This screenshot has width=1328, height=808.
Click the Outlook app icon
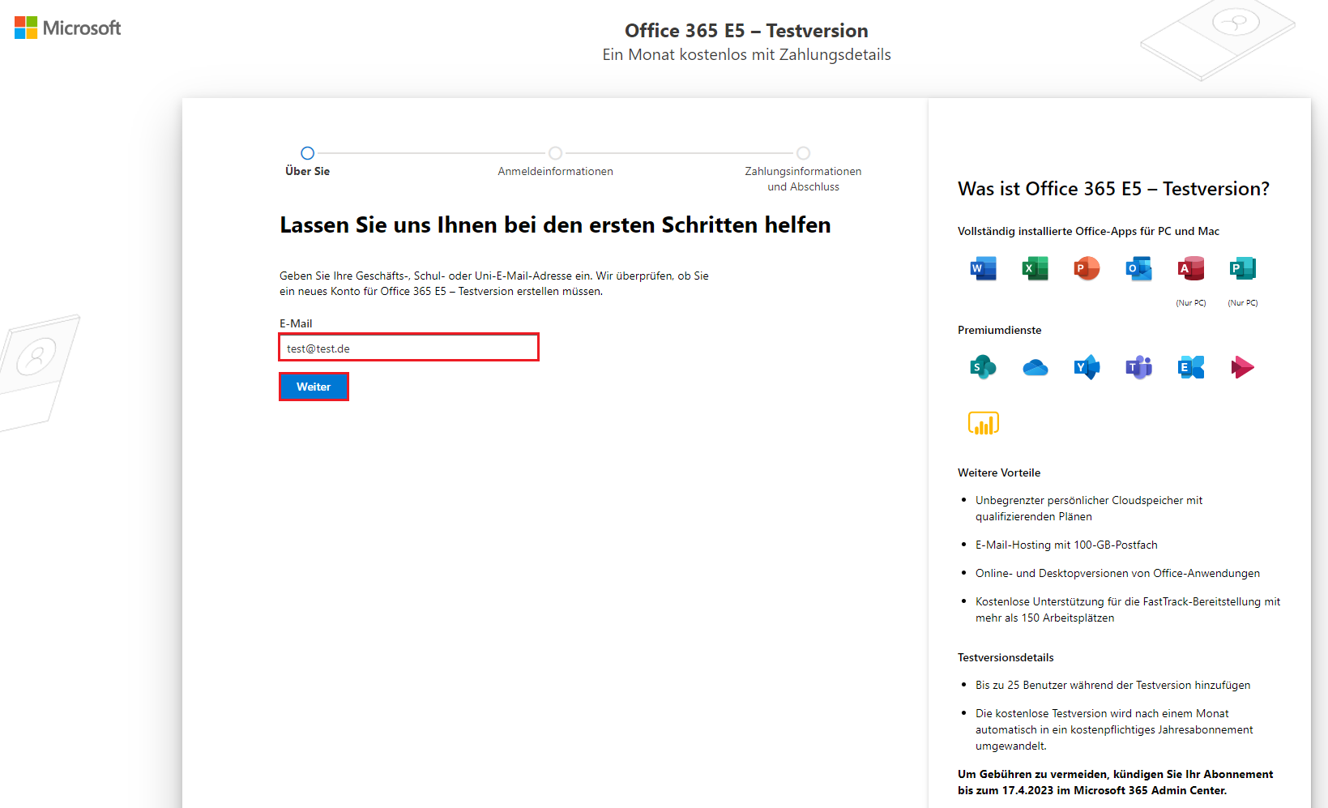point(1138,268)
